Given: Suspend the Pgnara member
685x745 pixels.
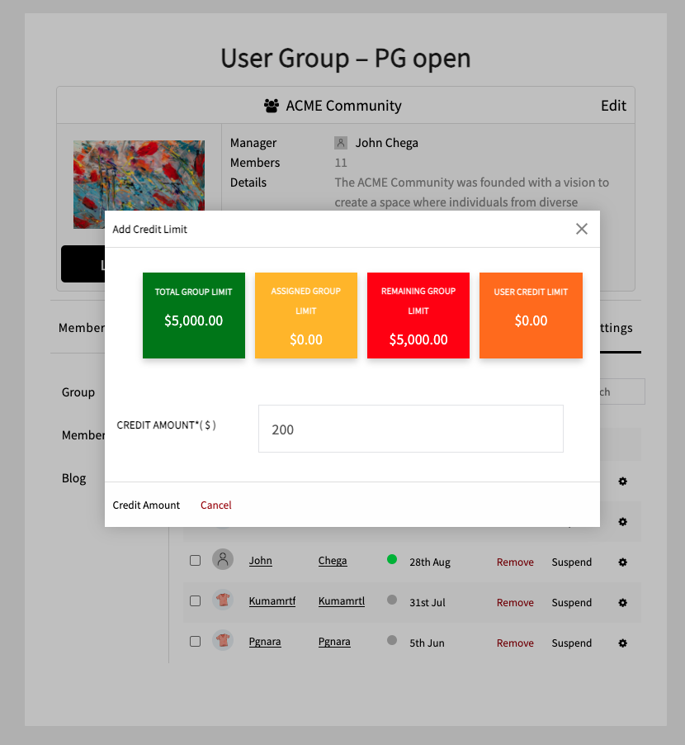Looking at the screenshot, I should (x=571, y=643).
